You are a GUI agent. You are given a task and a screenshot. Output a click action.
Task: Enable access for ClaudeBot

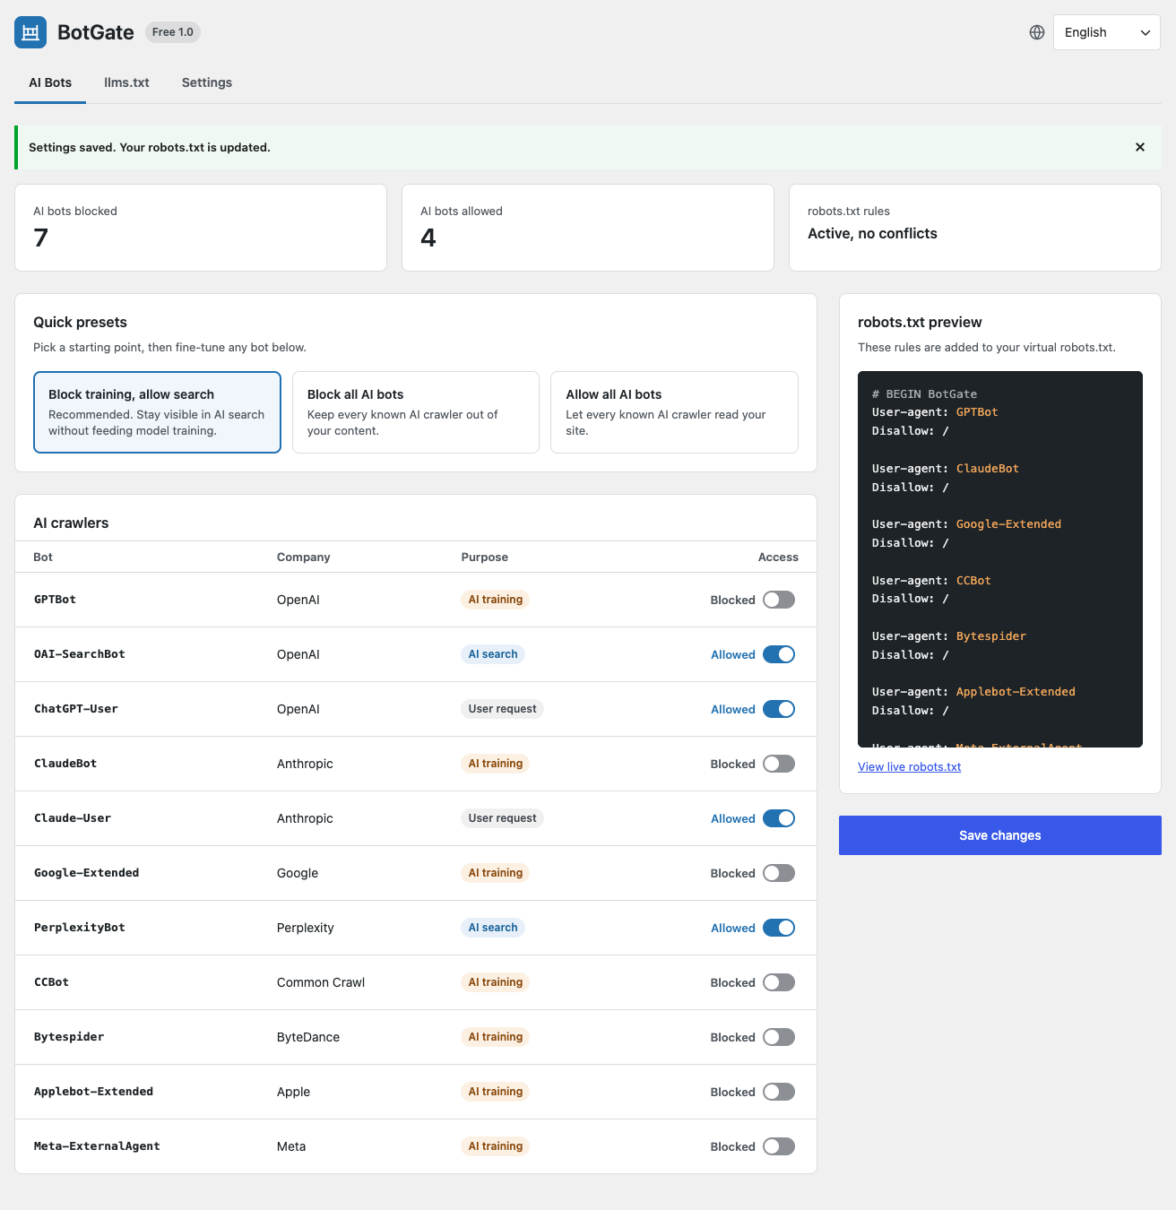[x=779, y=764]
